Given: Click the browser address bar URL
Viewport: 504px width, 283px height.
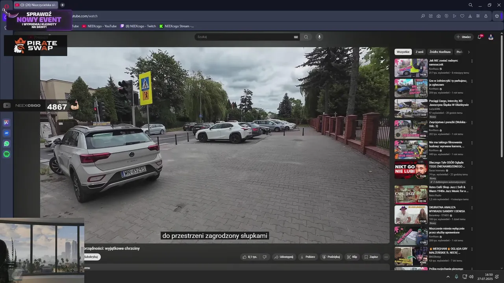Looking at the screenshot, I should coord(85,16).
